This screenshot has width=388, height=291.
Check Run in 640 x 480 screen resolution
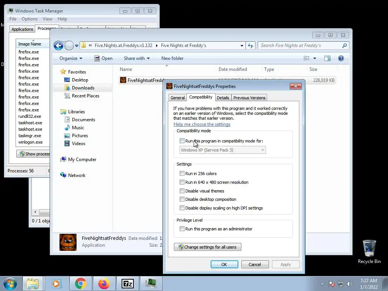[x=182, y=182]
